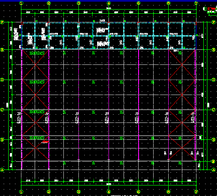Click left-side axis bubble C

2,110
